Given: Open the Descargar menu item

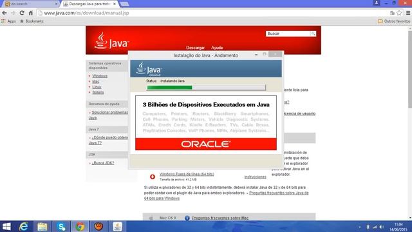Looking at the screenshot, I should coord(195,48).
